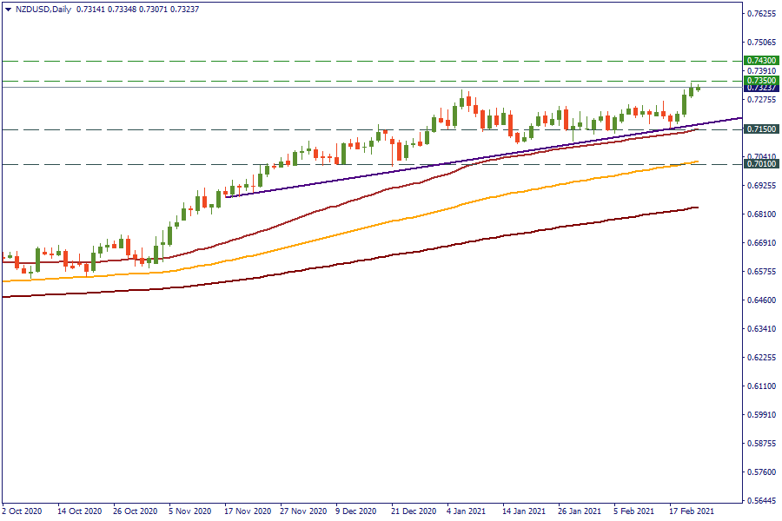Click the 0.70100 price level label
The image size is (782, 521).
click(x=761, y=164)
